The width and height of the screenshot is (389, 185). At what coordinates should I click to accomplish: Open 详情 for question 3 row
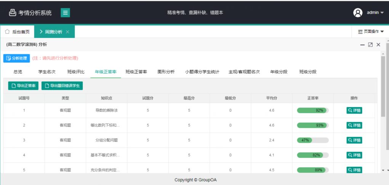(x=354, y=140)
